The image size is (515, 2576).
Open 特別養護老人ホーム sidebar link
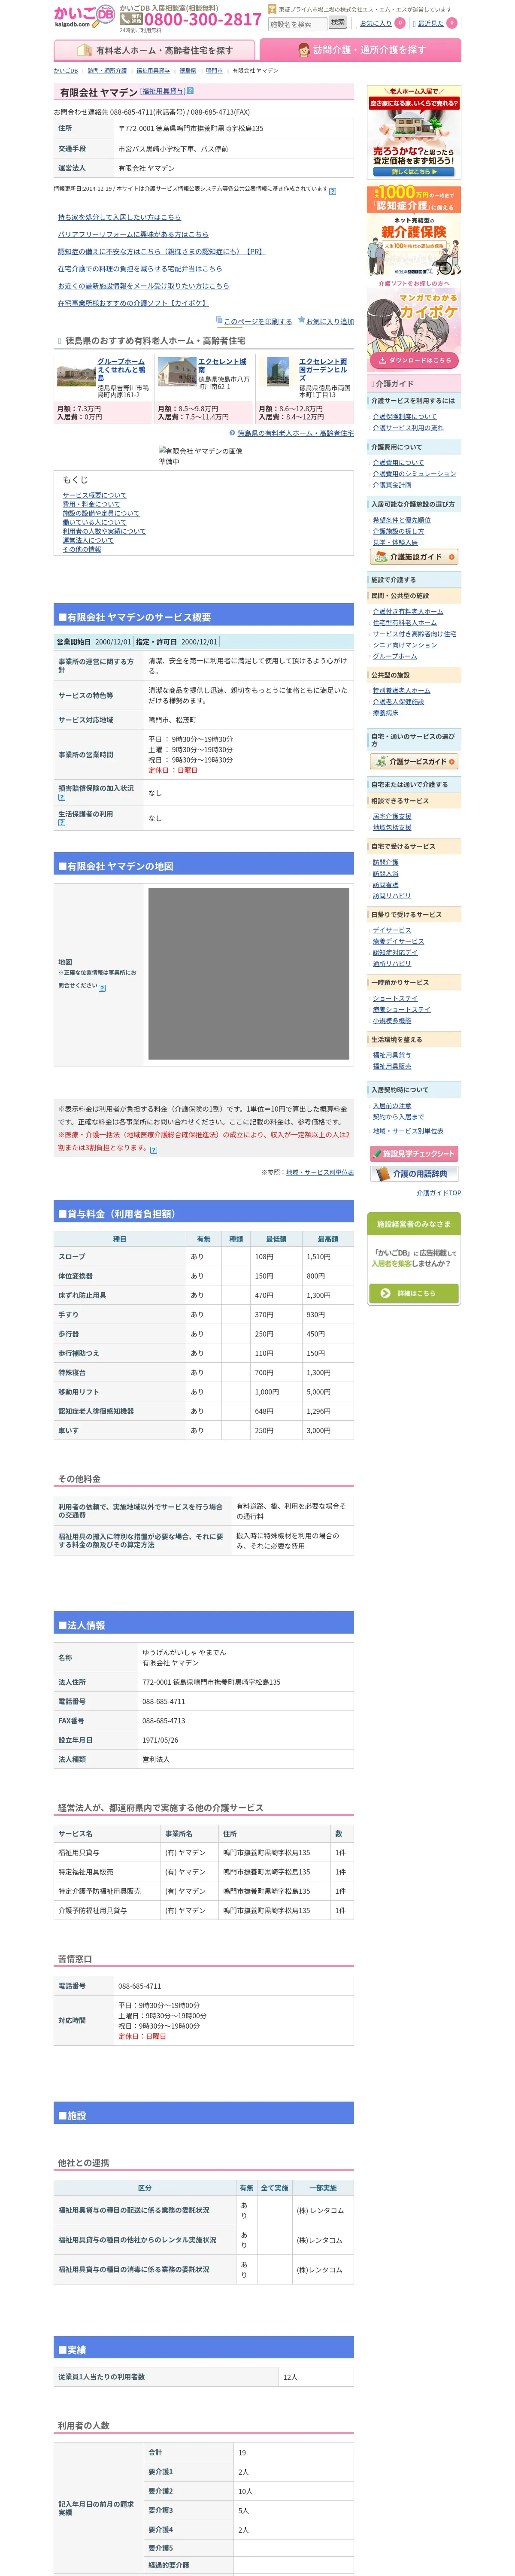click(402, 690)
